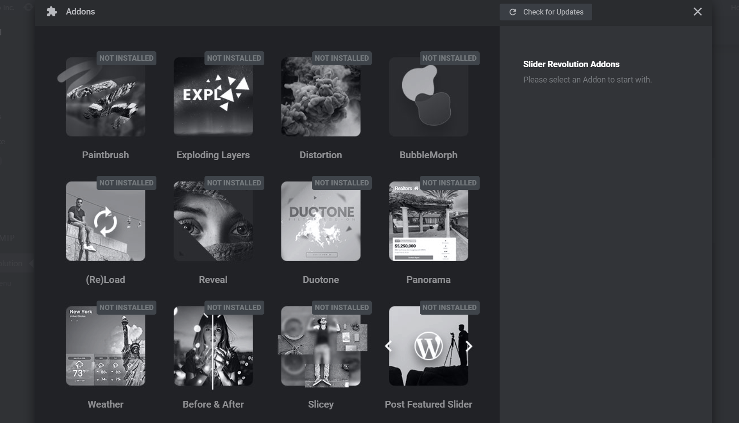Select the Before & After addon thumbnail
The width and height of the screenshot is (739, 423).
[213, 346]
